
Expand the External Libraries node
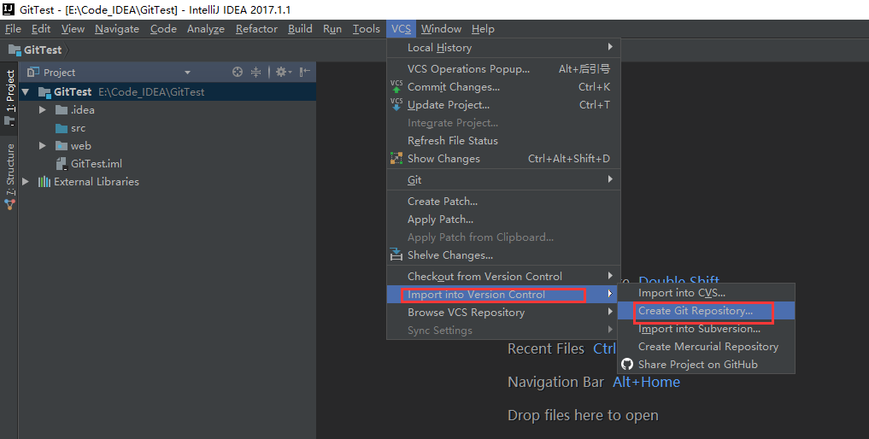(x=25, y=181)
